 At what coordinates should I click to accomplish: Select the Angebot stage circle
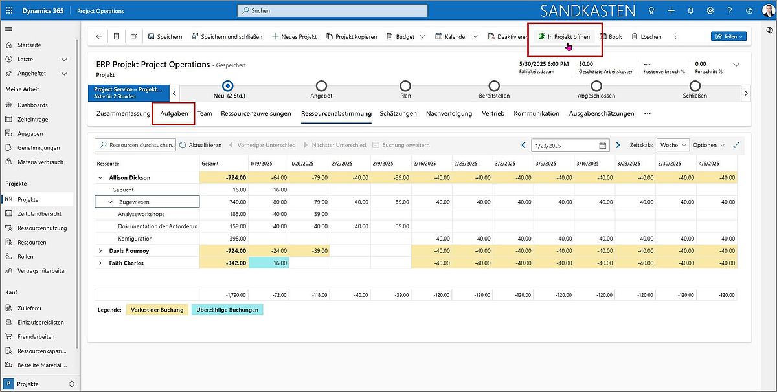[321, 85]
